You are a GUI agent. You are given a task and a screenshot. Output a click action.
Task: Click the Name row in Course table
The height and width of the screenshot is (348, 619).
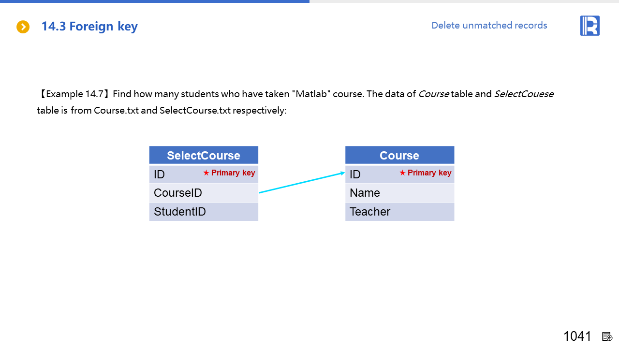click(x=399, y=193)
